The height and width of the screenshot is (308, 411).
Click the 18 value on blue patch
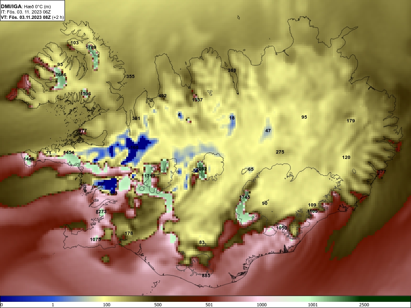232,118
